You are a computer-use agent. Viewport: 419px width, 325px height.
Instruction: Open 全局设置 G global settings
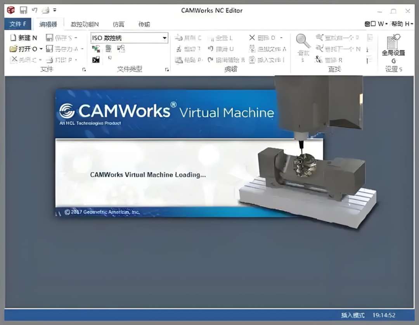(x=393, y=49)
